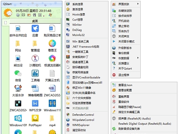Select 重启软件 menu item
This screenshot has height=134, width=183.
(x=144, y=102)
